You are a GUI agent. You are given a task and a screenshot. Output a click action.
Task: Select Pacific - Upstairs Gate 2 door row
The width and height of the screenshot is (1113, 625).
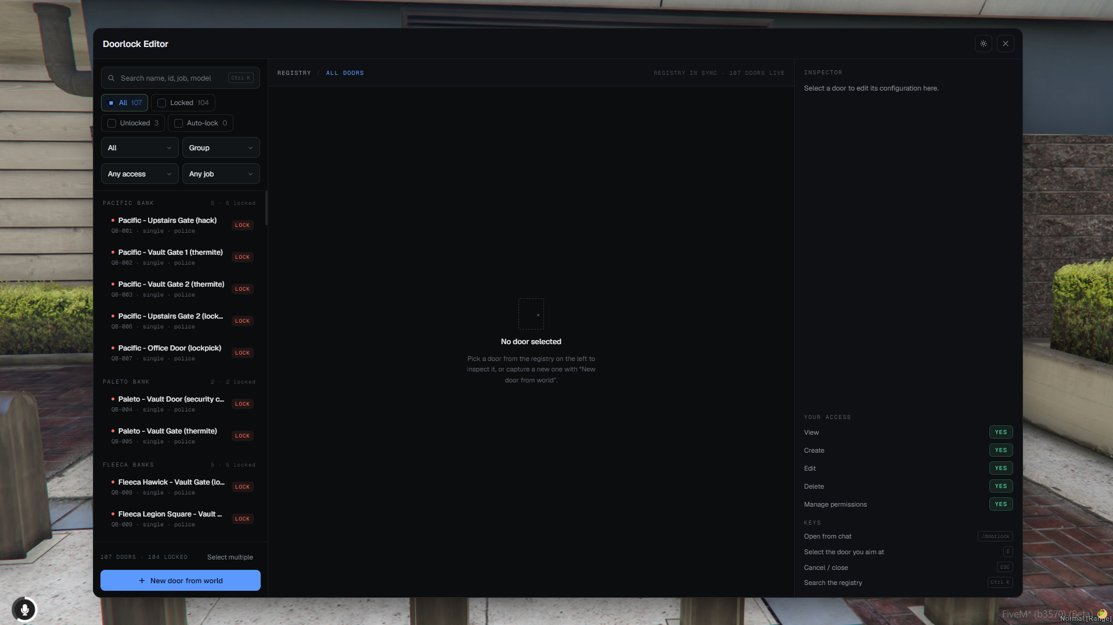point(180,321)
